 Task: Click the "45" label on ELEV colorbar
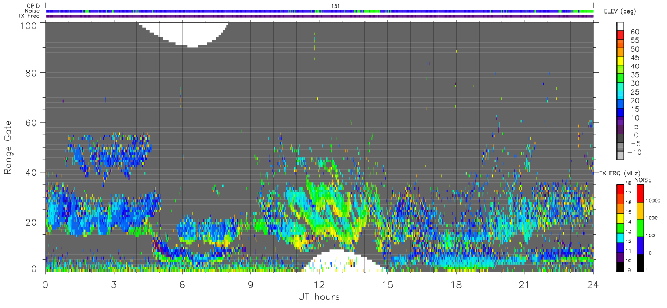(x=634, y=58)
